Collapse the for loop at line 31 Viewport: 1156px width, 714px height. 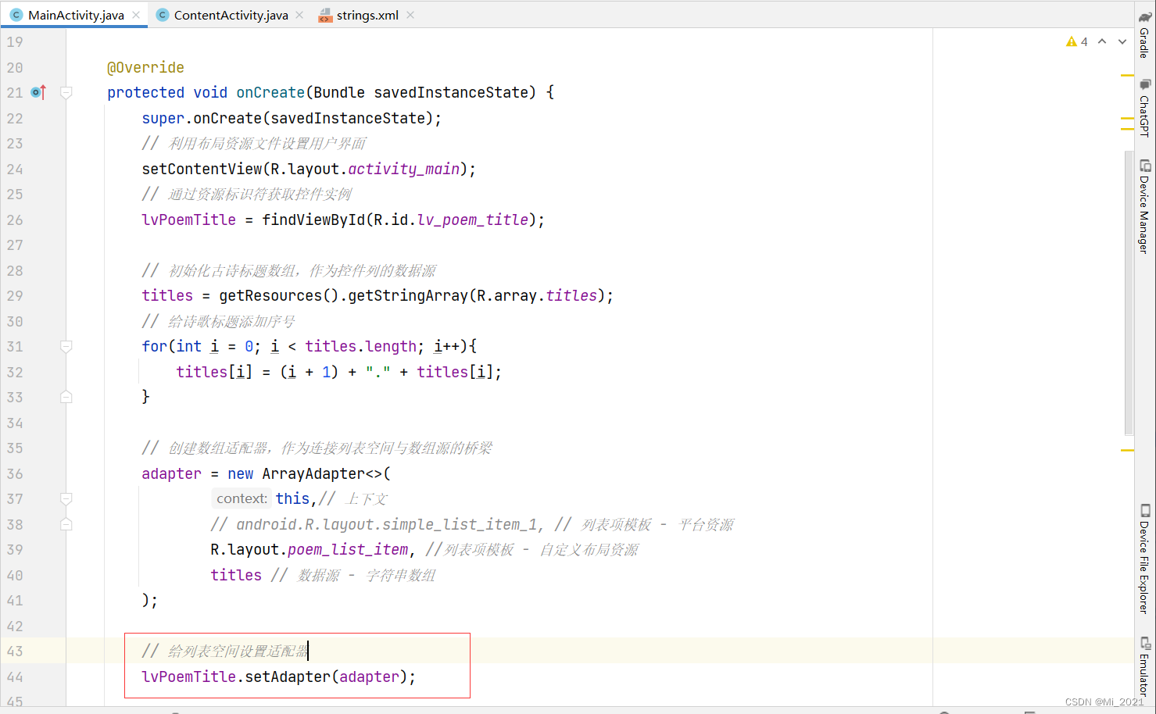[x=66, y=346]
